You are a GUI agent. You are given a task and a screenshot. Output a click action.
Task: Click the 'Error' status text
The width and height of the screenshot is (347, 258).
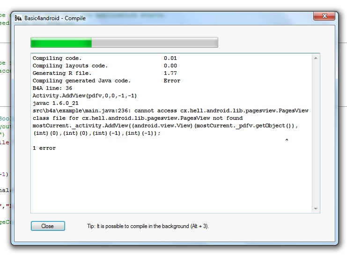click(172, 81)
